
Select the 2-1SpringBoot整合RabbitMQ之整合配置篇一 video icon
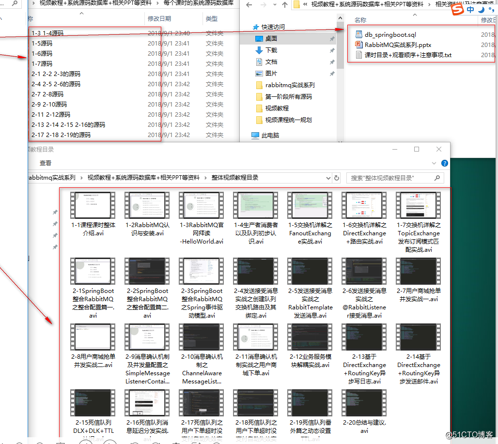tap(93, 271)
